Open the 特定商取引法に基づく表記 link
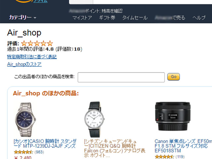The height and width of the screenshot is (159, 212). point(32,57)
